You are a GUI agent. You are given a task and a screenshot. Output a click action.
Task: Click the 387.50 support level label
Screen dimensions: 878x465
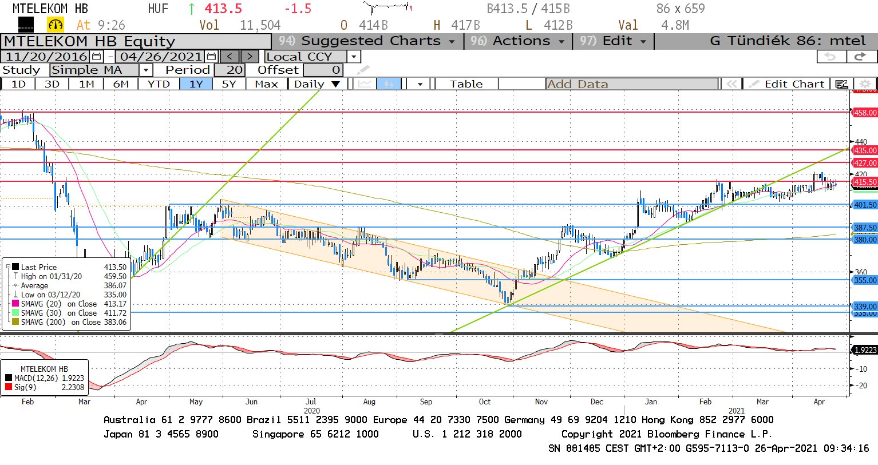point(865,228)
